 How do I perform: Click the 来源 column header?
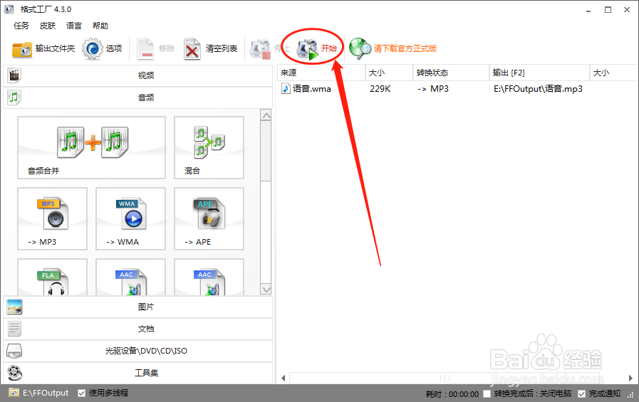tap(321, 73)
